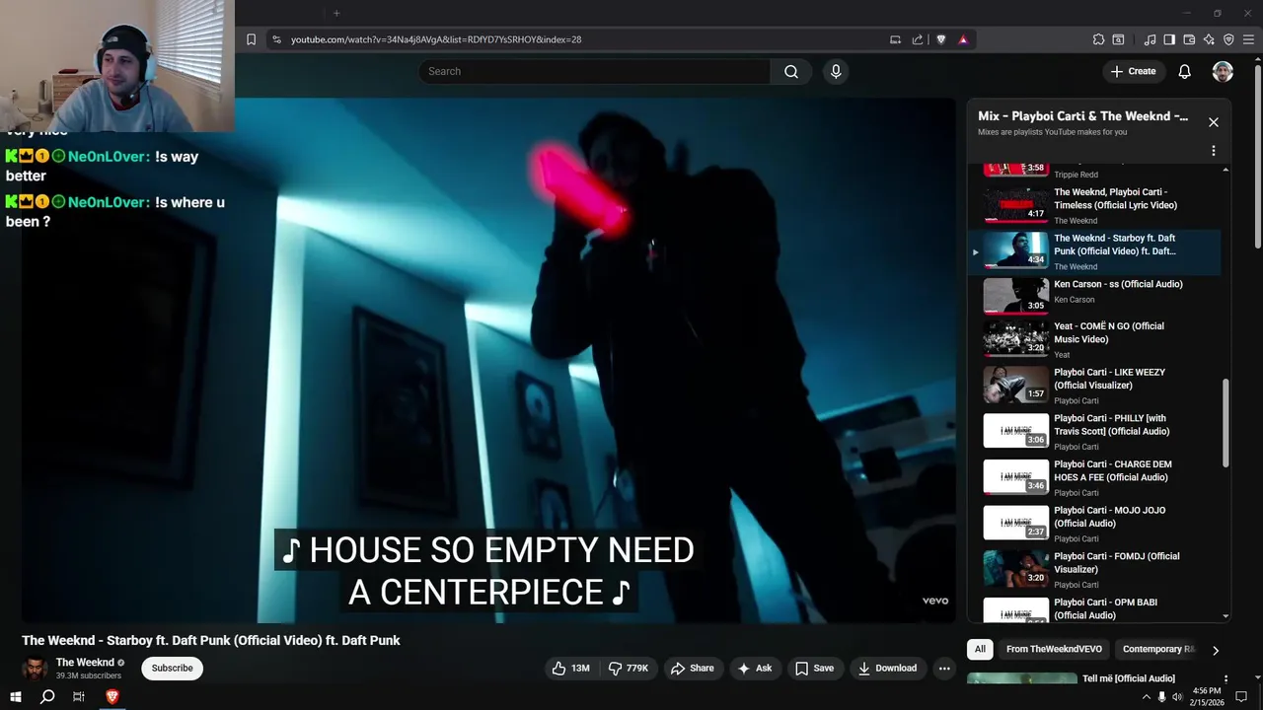Subscribe to The Weeknd channel
This screenshot has height=710, width=1263.
click(172, 668)
